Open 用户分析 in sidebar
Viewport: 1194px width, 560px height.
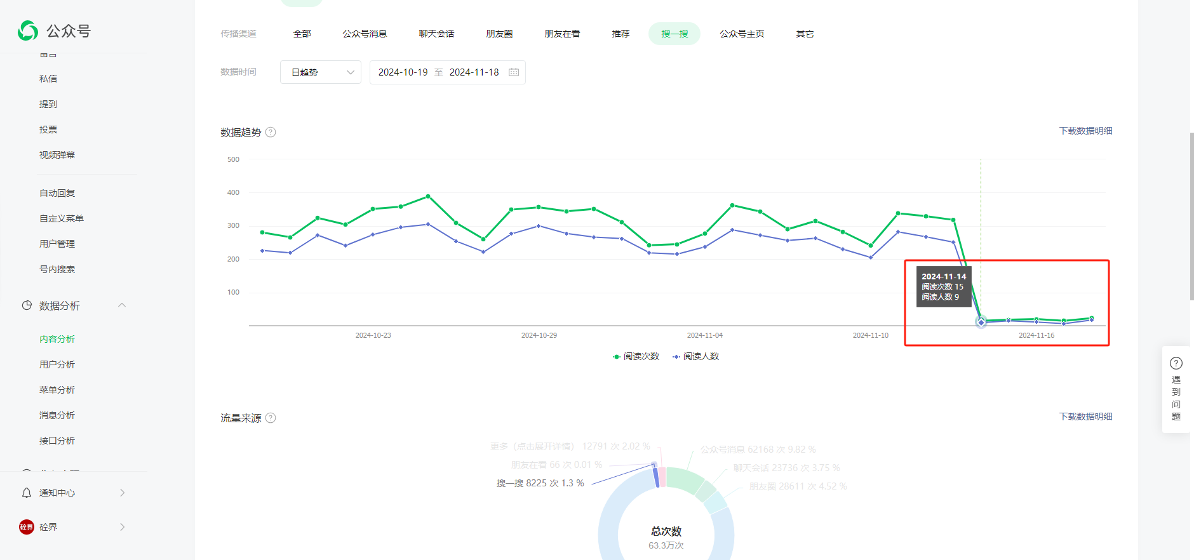pos(57,364)
